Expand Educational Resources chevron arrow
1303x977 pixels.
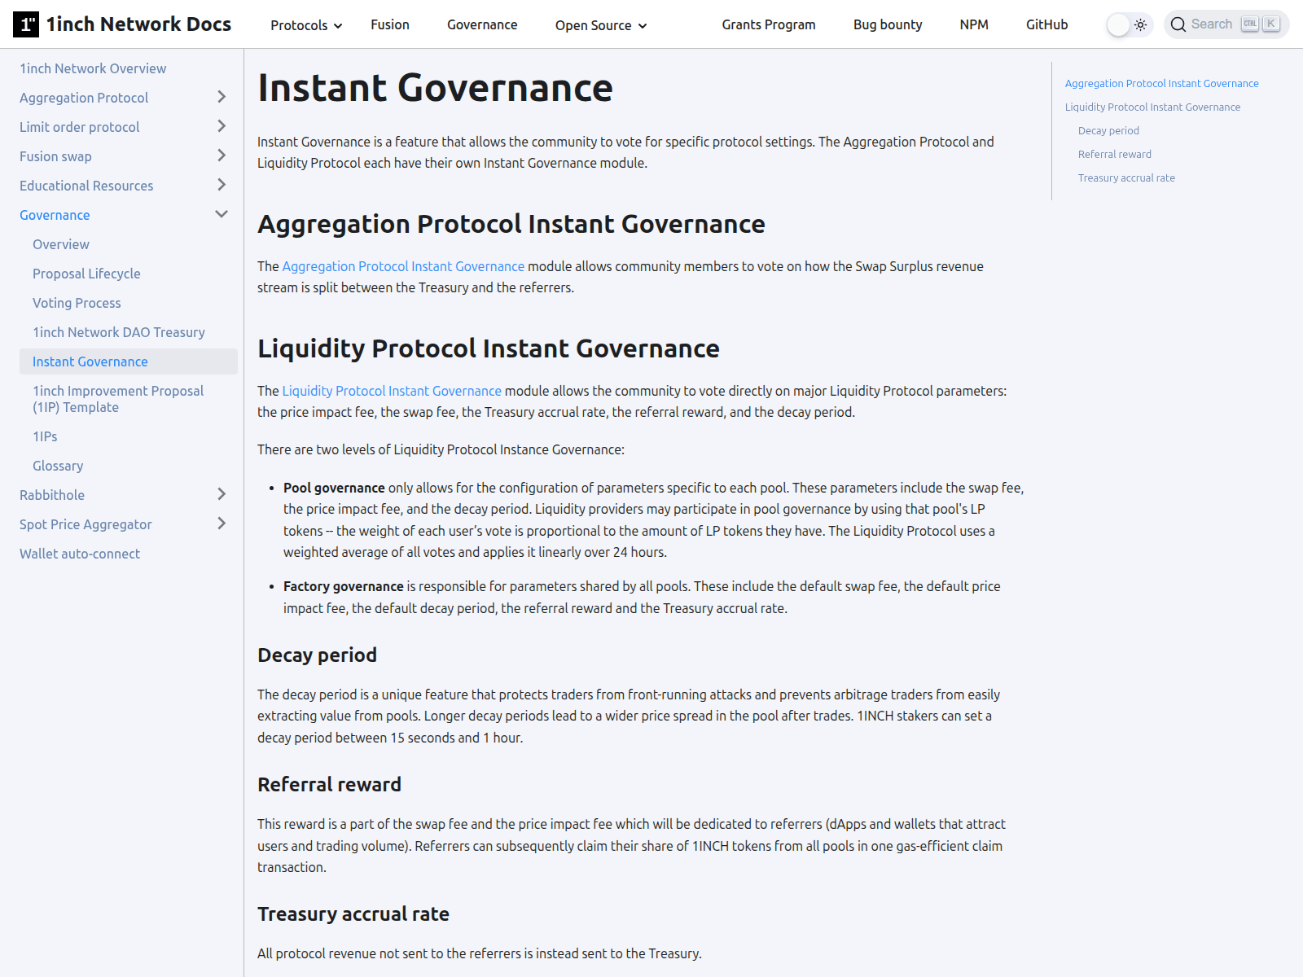pos(222,186)
